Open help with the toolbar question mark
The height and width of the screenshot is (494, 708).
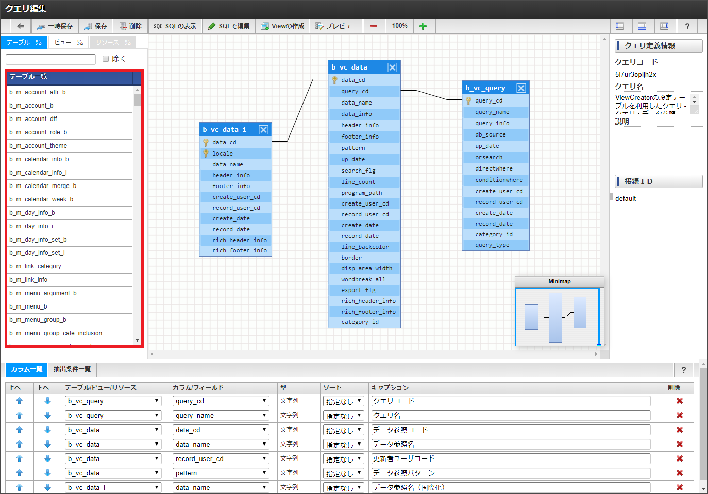click(x=687, y=26)
